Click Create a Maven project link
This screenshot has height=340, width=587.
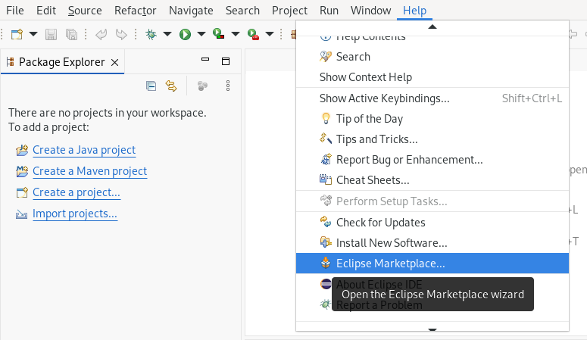point(90,171)
